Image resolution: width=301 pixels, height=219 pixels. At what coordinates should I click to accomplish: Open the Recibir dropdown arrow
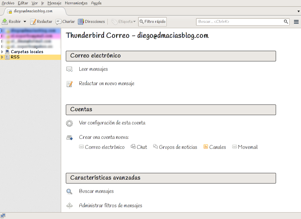click(x=25, y=22)
